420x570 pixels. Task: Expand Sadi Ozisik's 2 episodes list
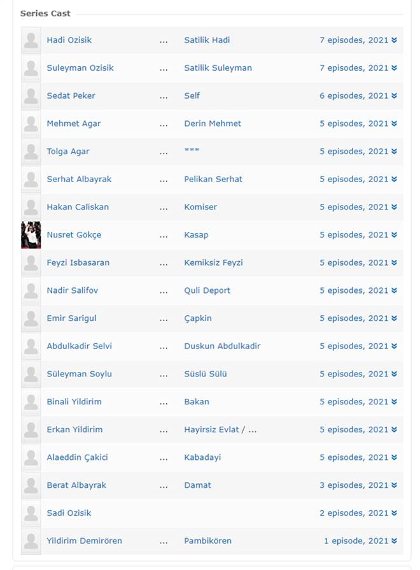tap(358, 513)
